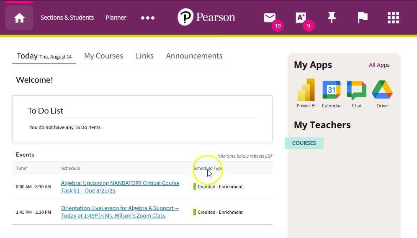Image resolution: width=417 pixels, height=238 pixels.
Task: Open the All Apps link
Action: point(379,65)
